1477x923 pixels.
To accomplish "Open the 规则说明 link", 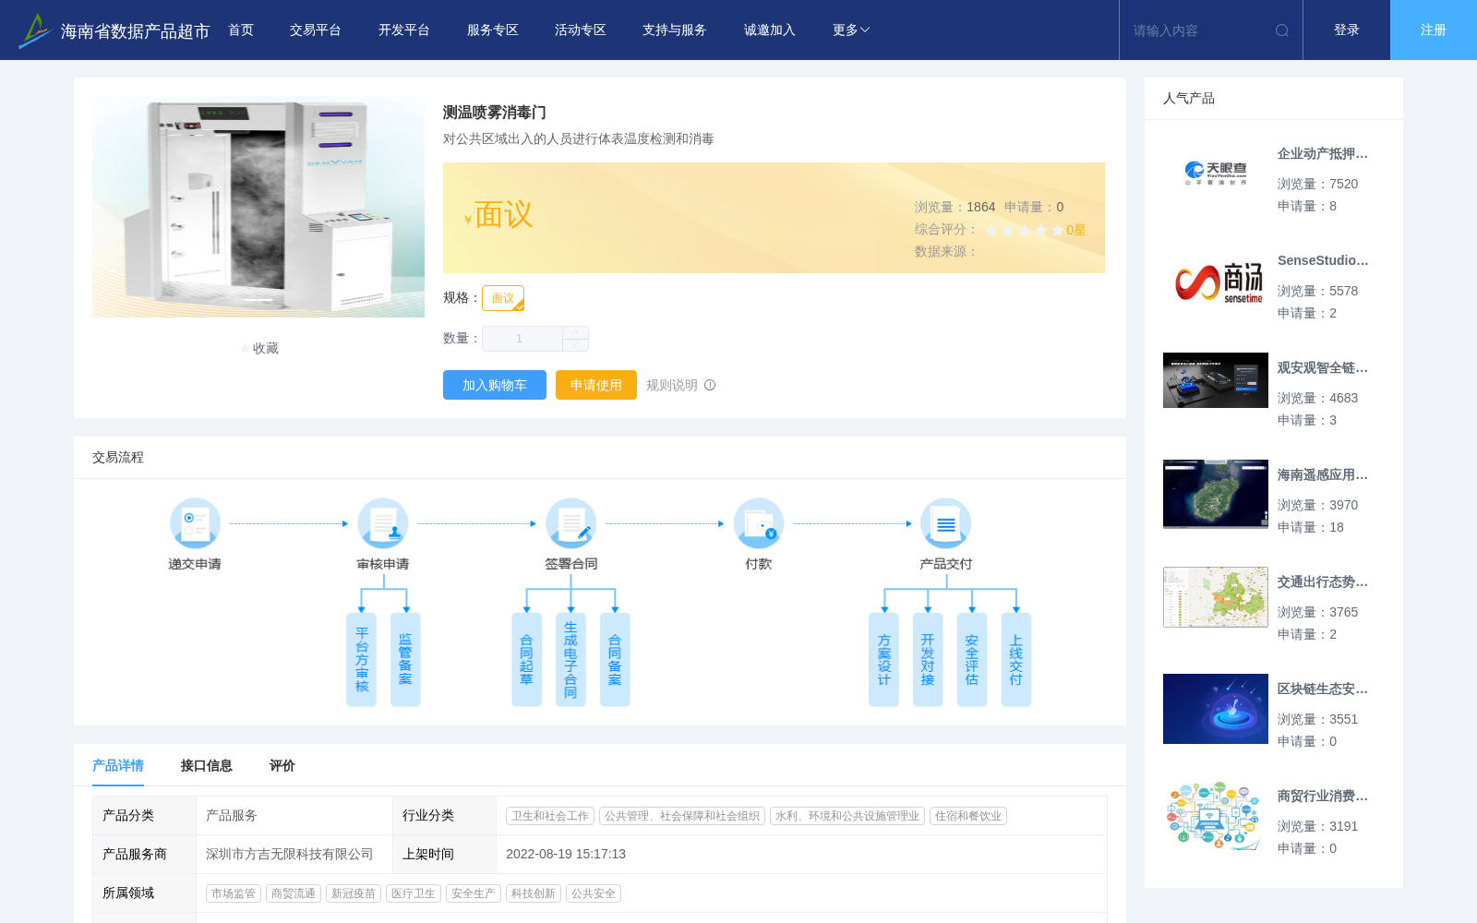I will pos(672,385).
